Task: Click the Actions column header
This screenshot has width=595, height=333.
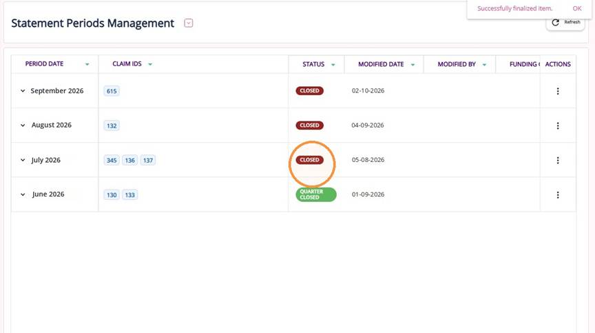Action: tap(558, 64)
